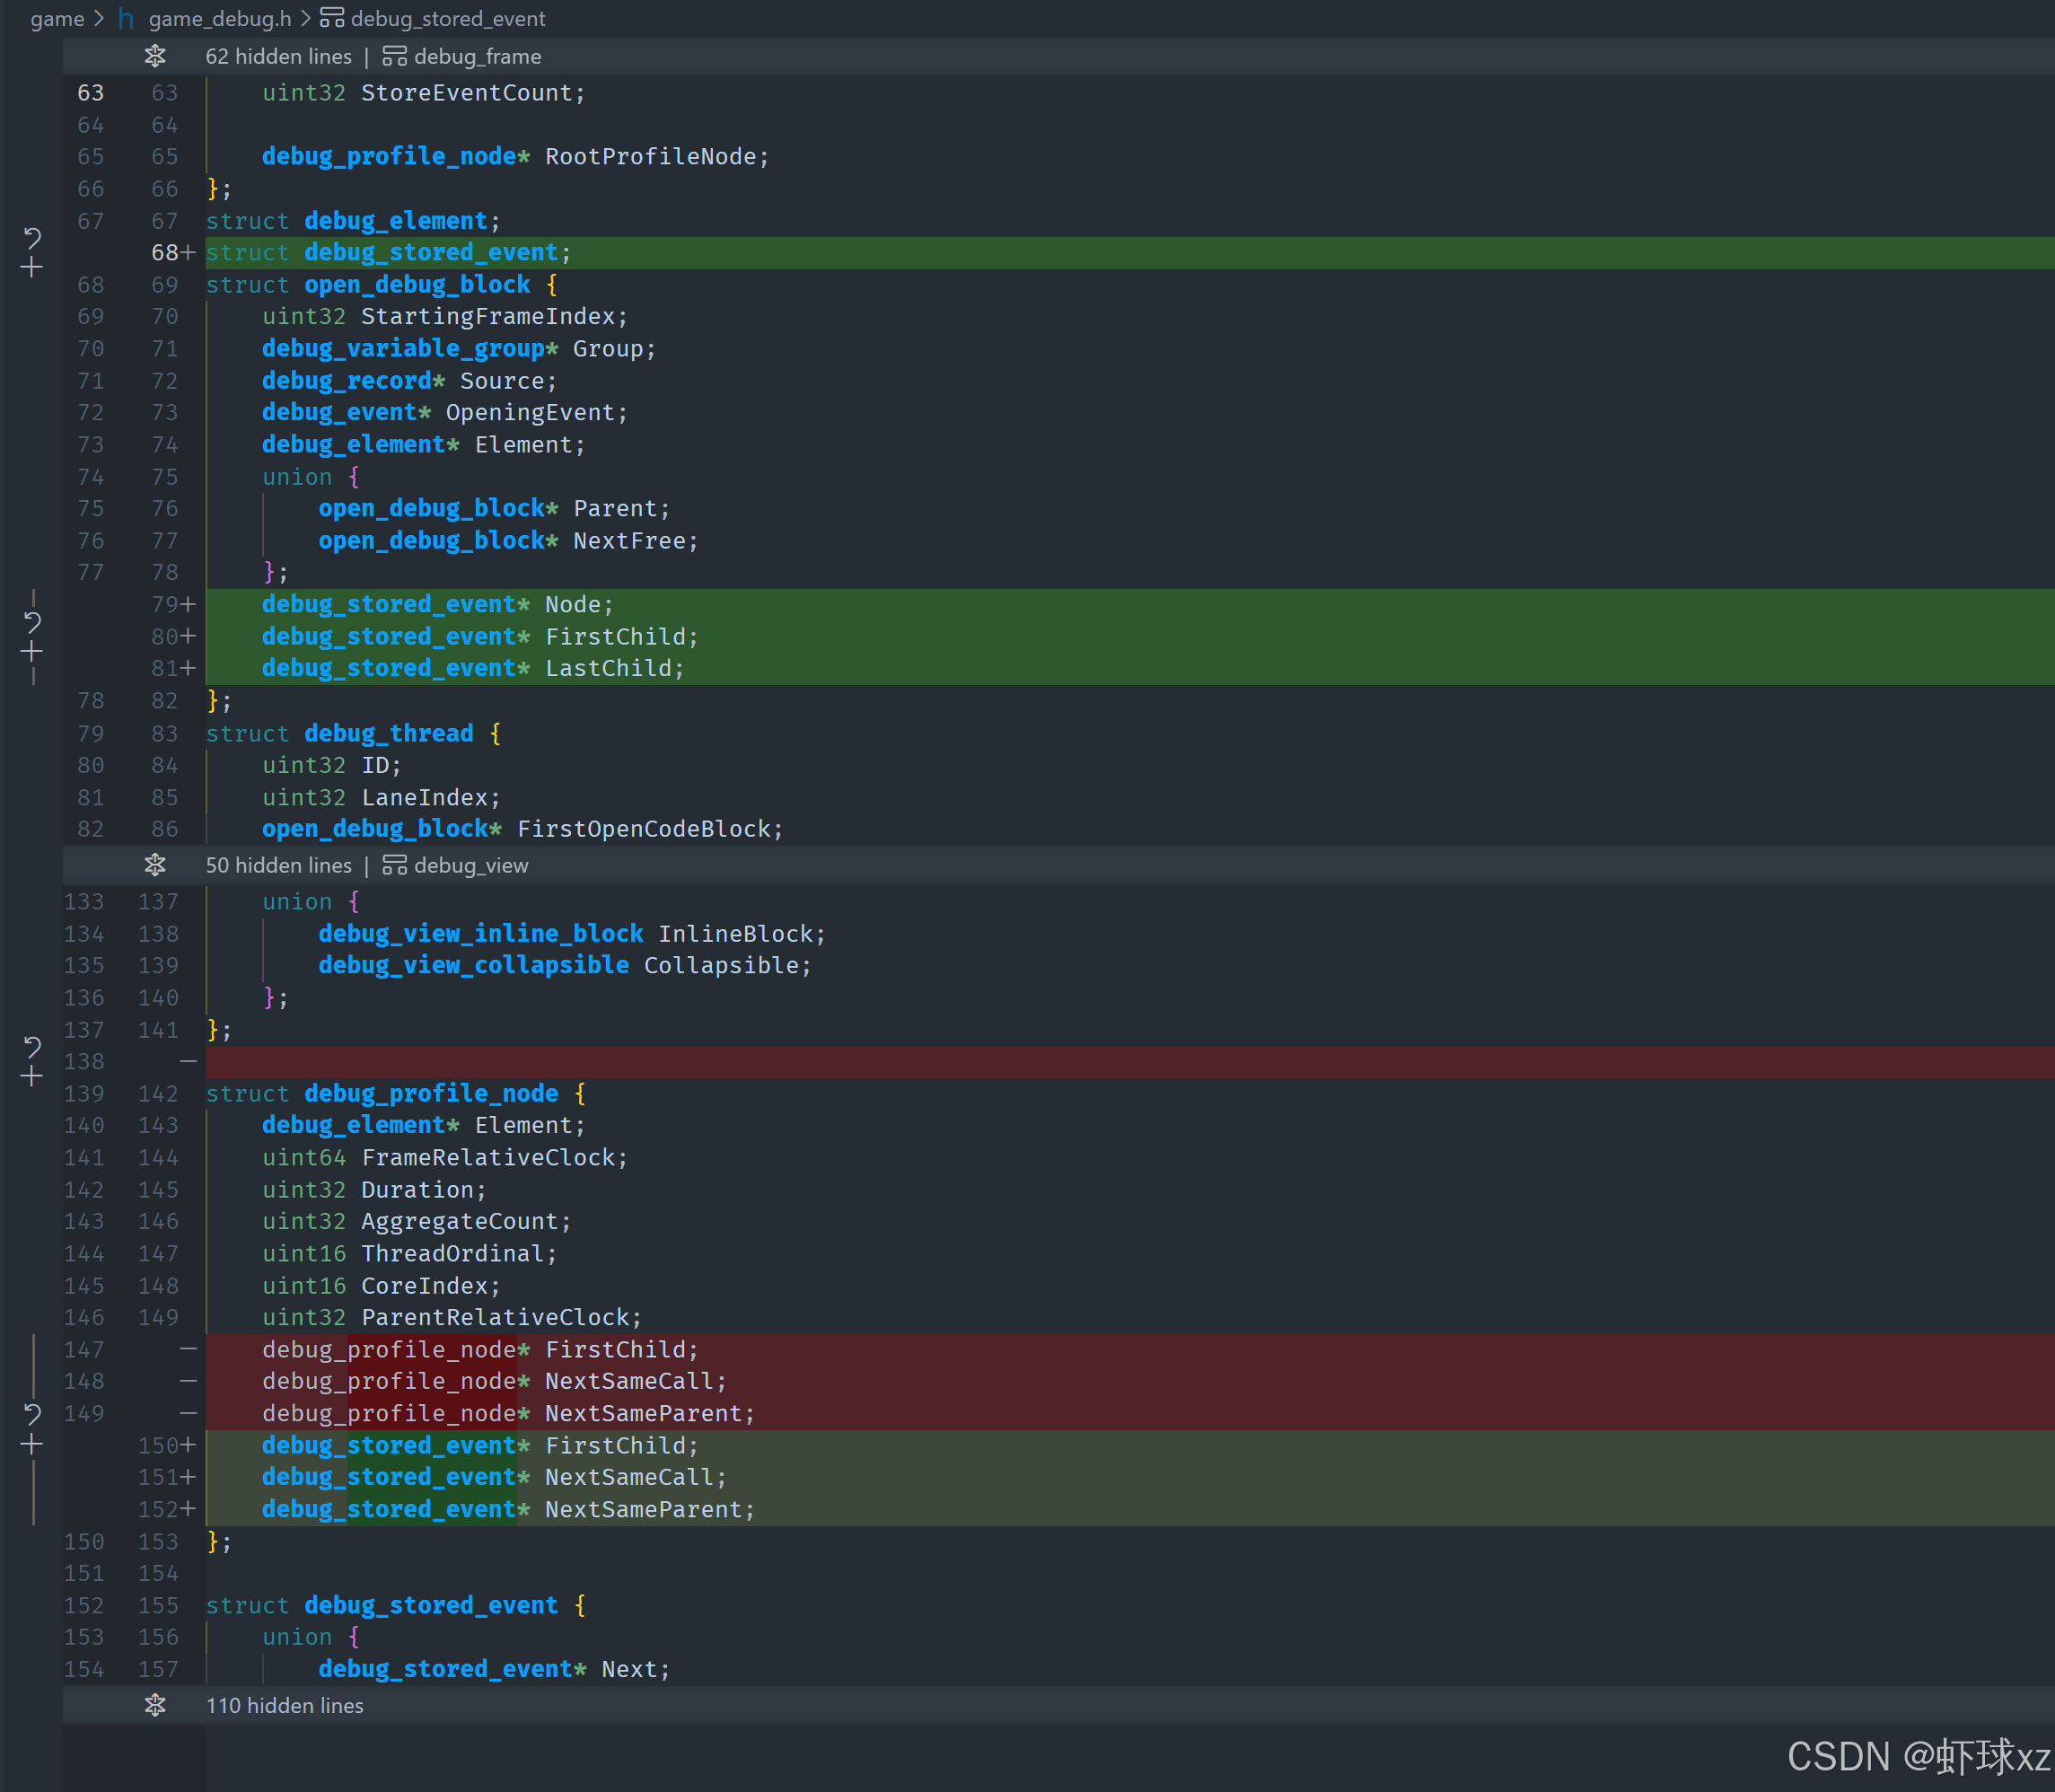Viewport: 2055px width, 1792px height.
Task: Click the struct debug_stored_event definition name
Action: click(430, 1605)
